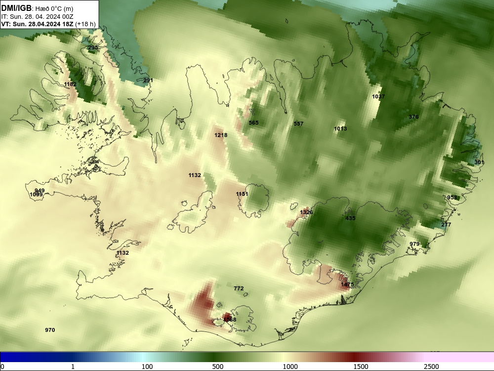Screen dimensions: 494x371
Task: Click the 2500 tick label on the color scale
Action: point(431,366)
